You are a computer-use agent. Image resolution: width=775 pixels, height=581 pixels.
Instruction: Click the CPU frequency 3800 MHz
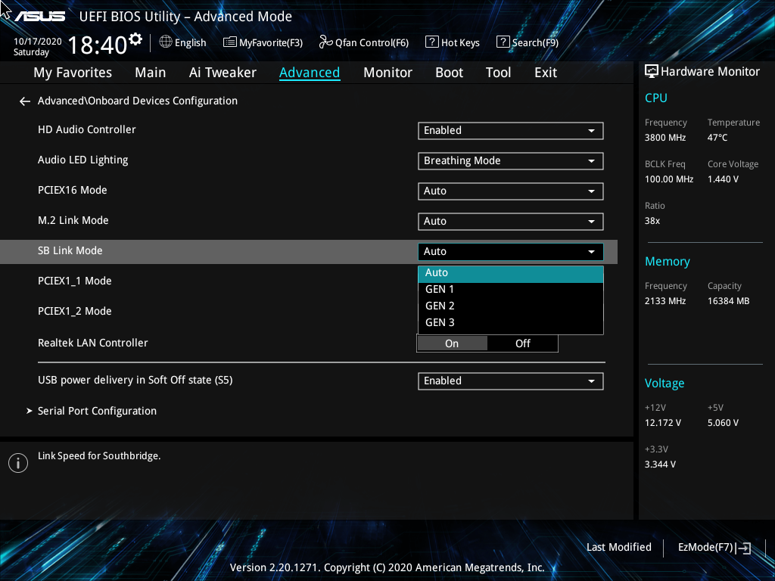(x=665, y=138)
